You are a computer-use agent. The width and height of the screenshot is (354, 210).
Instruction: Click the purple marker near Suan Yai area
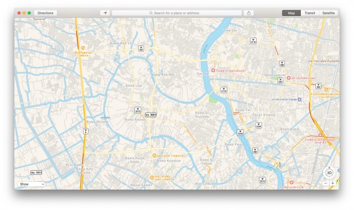299,99
